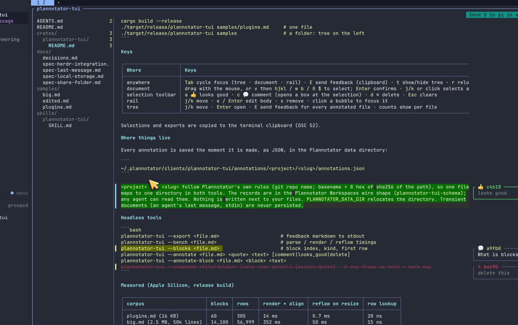Screen dimensions: 518x325
Task: Collapse plannotator-tui/ folder under skills
Action: (x=66, y=119)
